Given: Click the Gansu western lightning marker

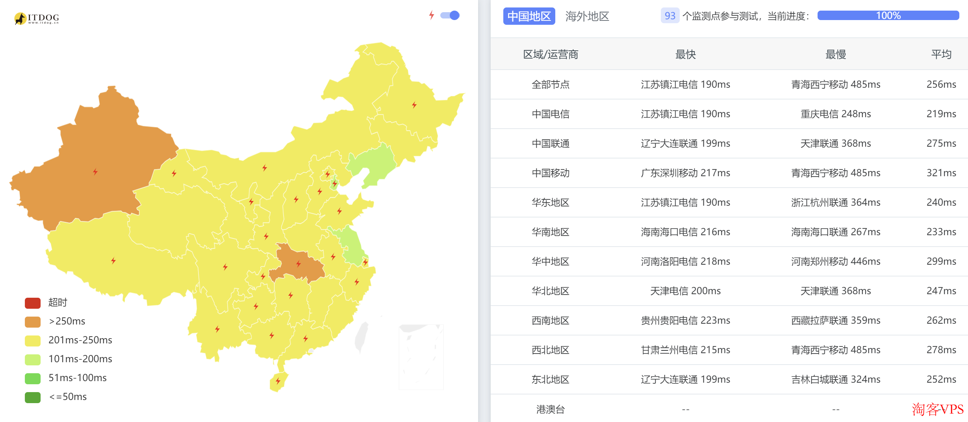Looking at the screenshot, I should 174,173.
